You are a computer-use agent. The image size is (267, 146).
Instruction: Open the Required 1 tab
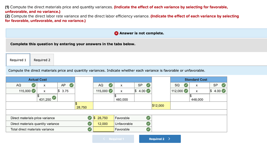coord(18,60)
